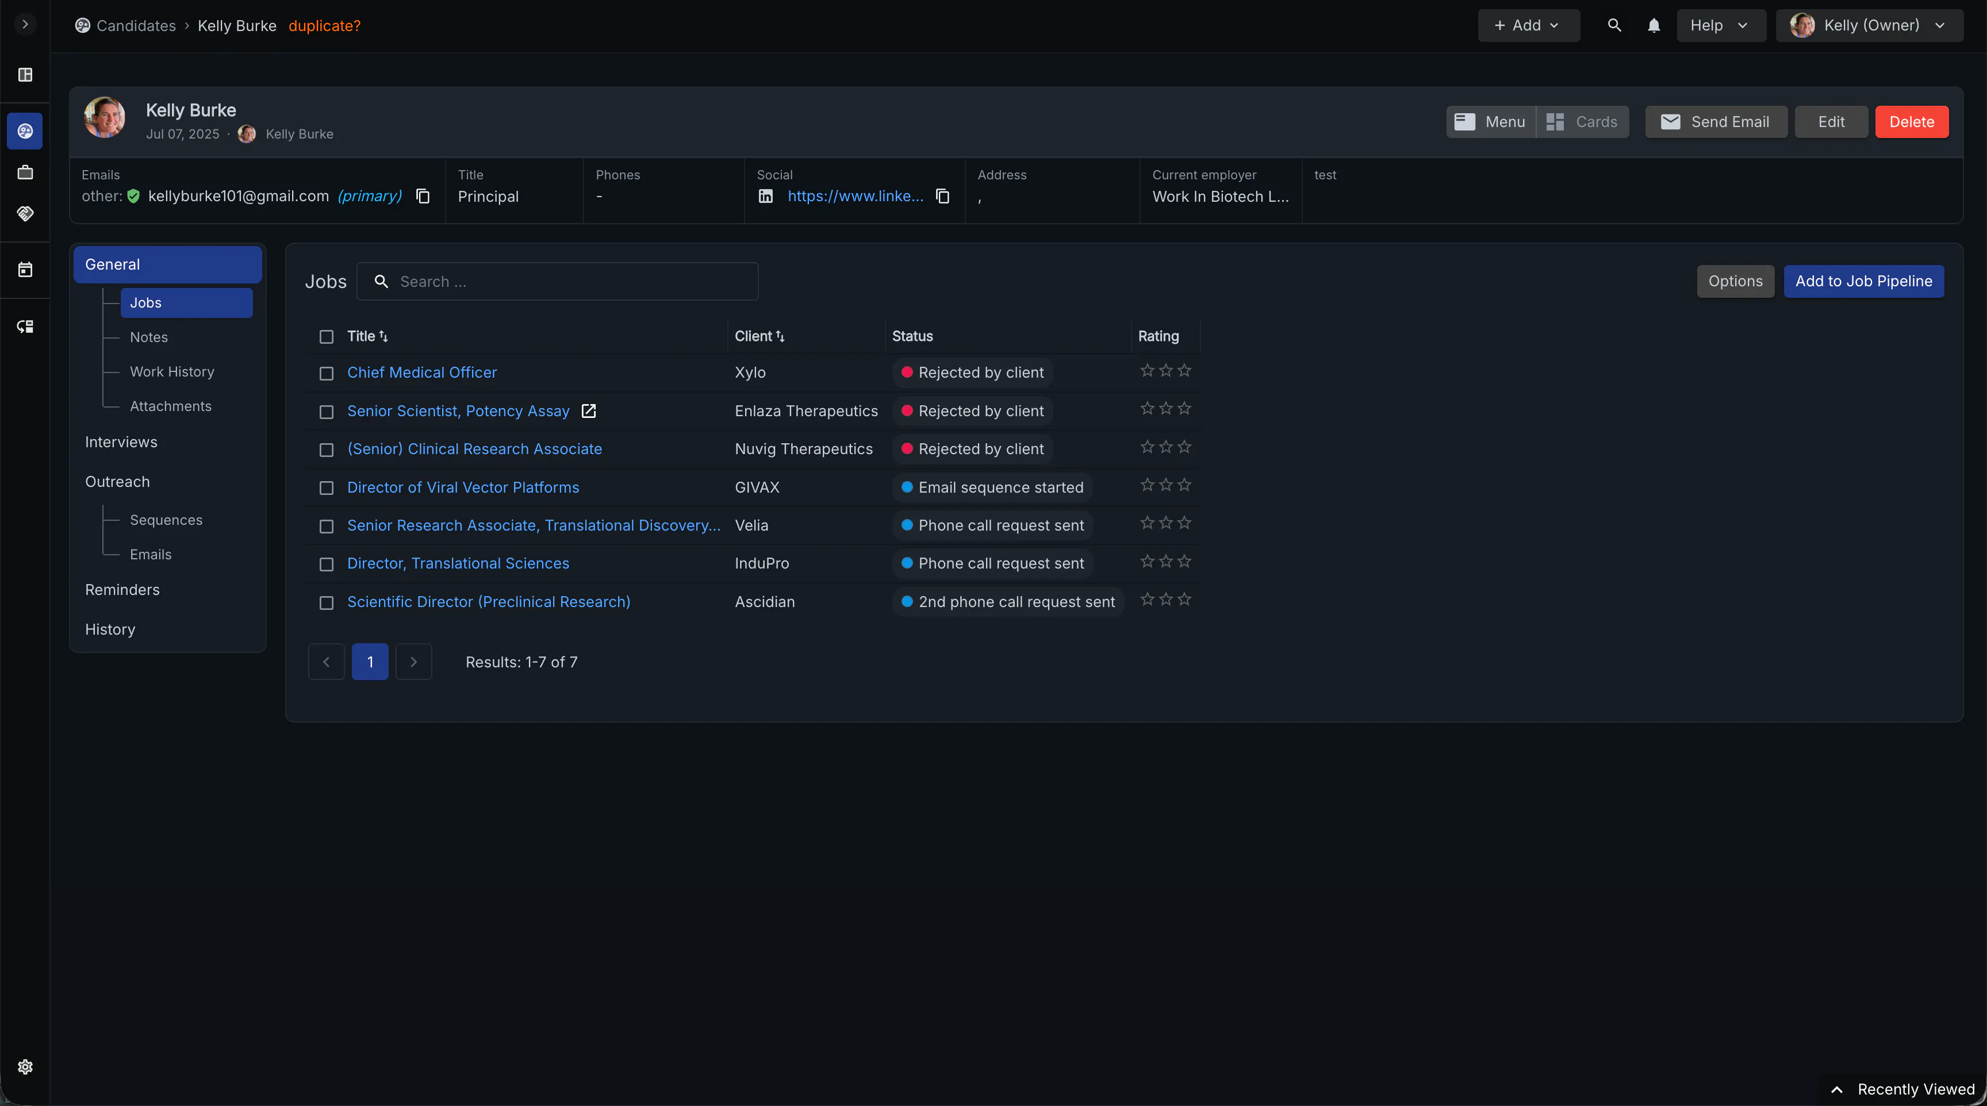
Task: Copy the candidate email address
Action: 423,196
